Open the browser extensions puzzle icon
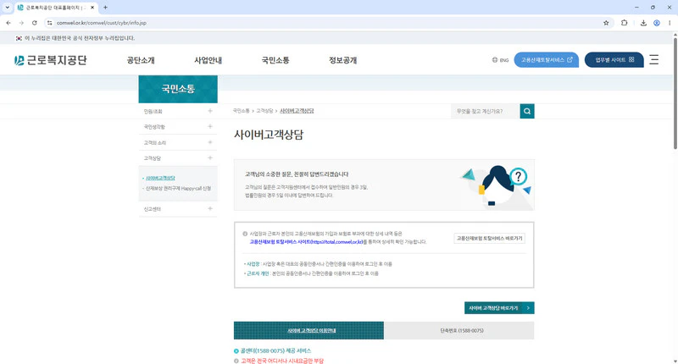678x364 pixels. 624,23
